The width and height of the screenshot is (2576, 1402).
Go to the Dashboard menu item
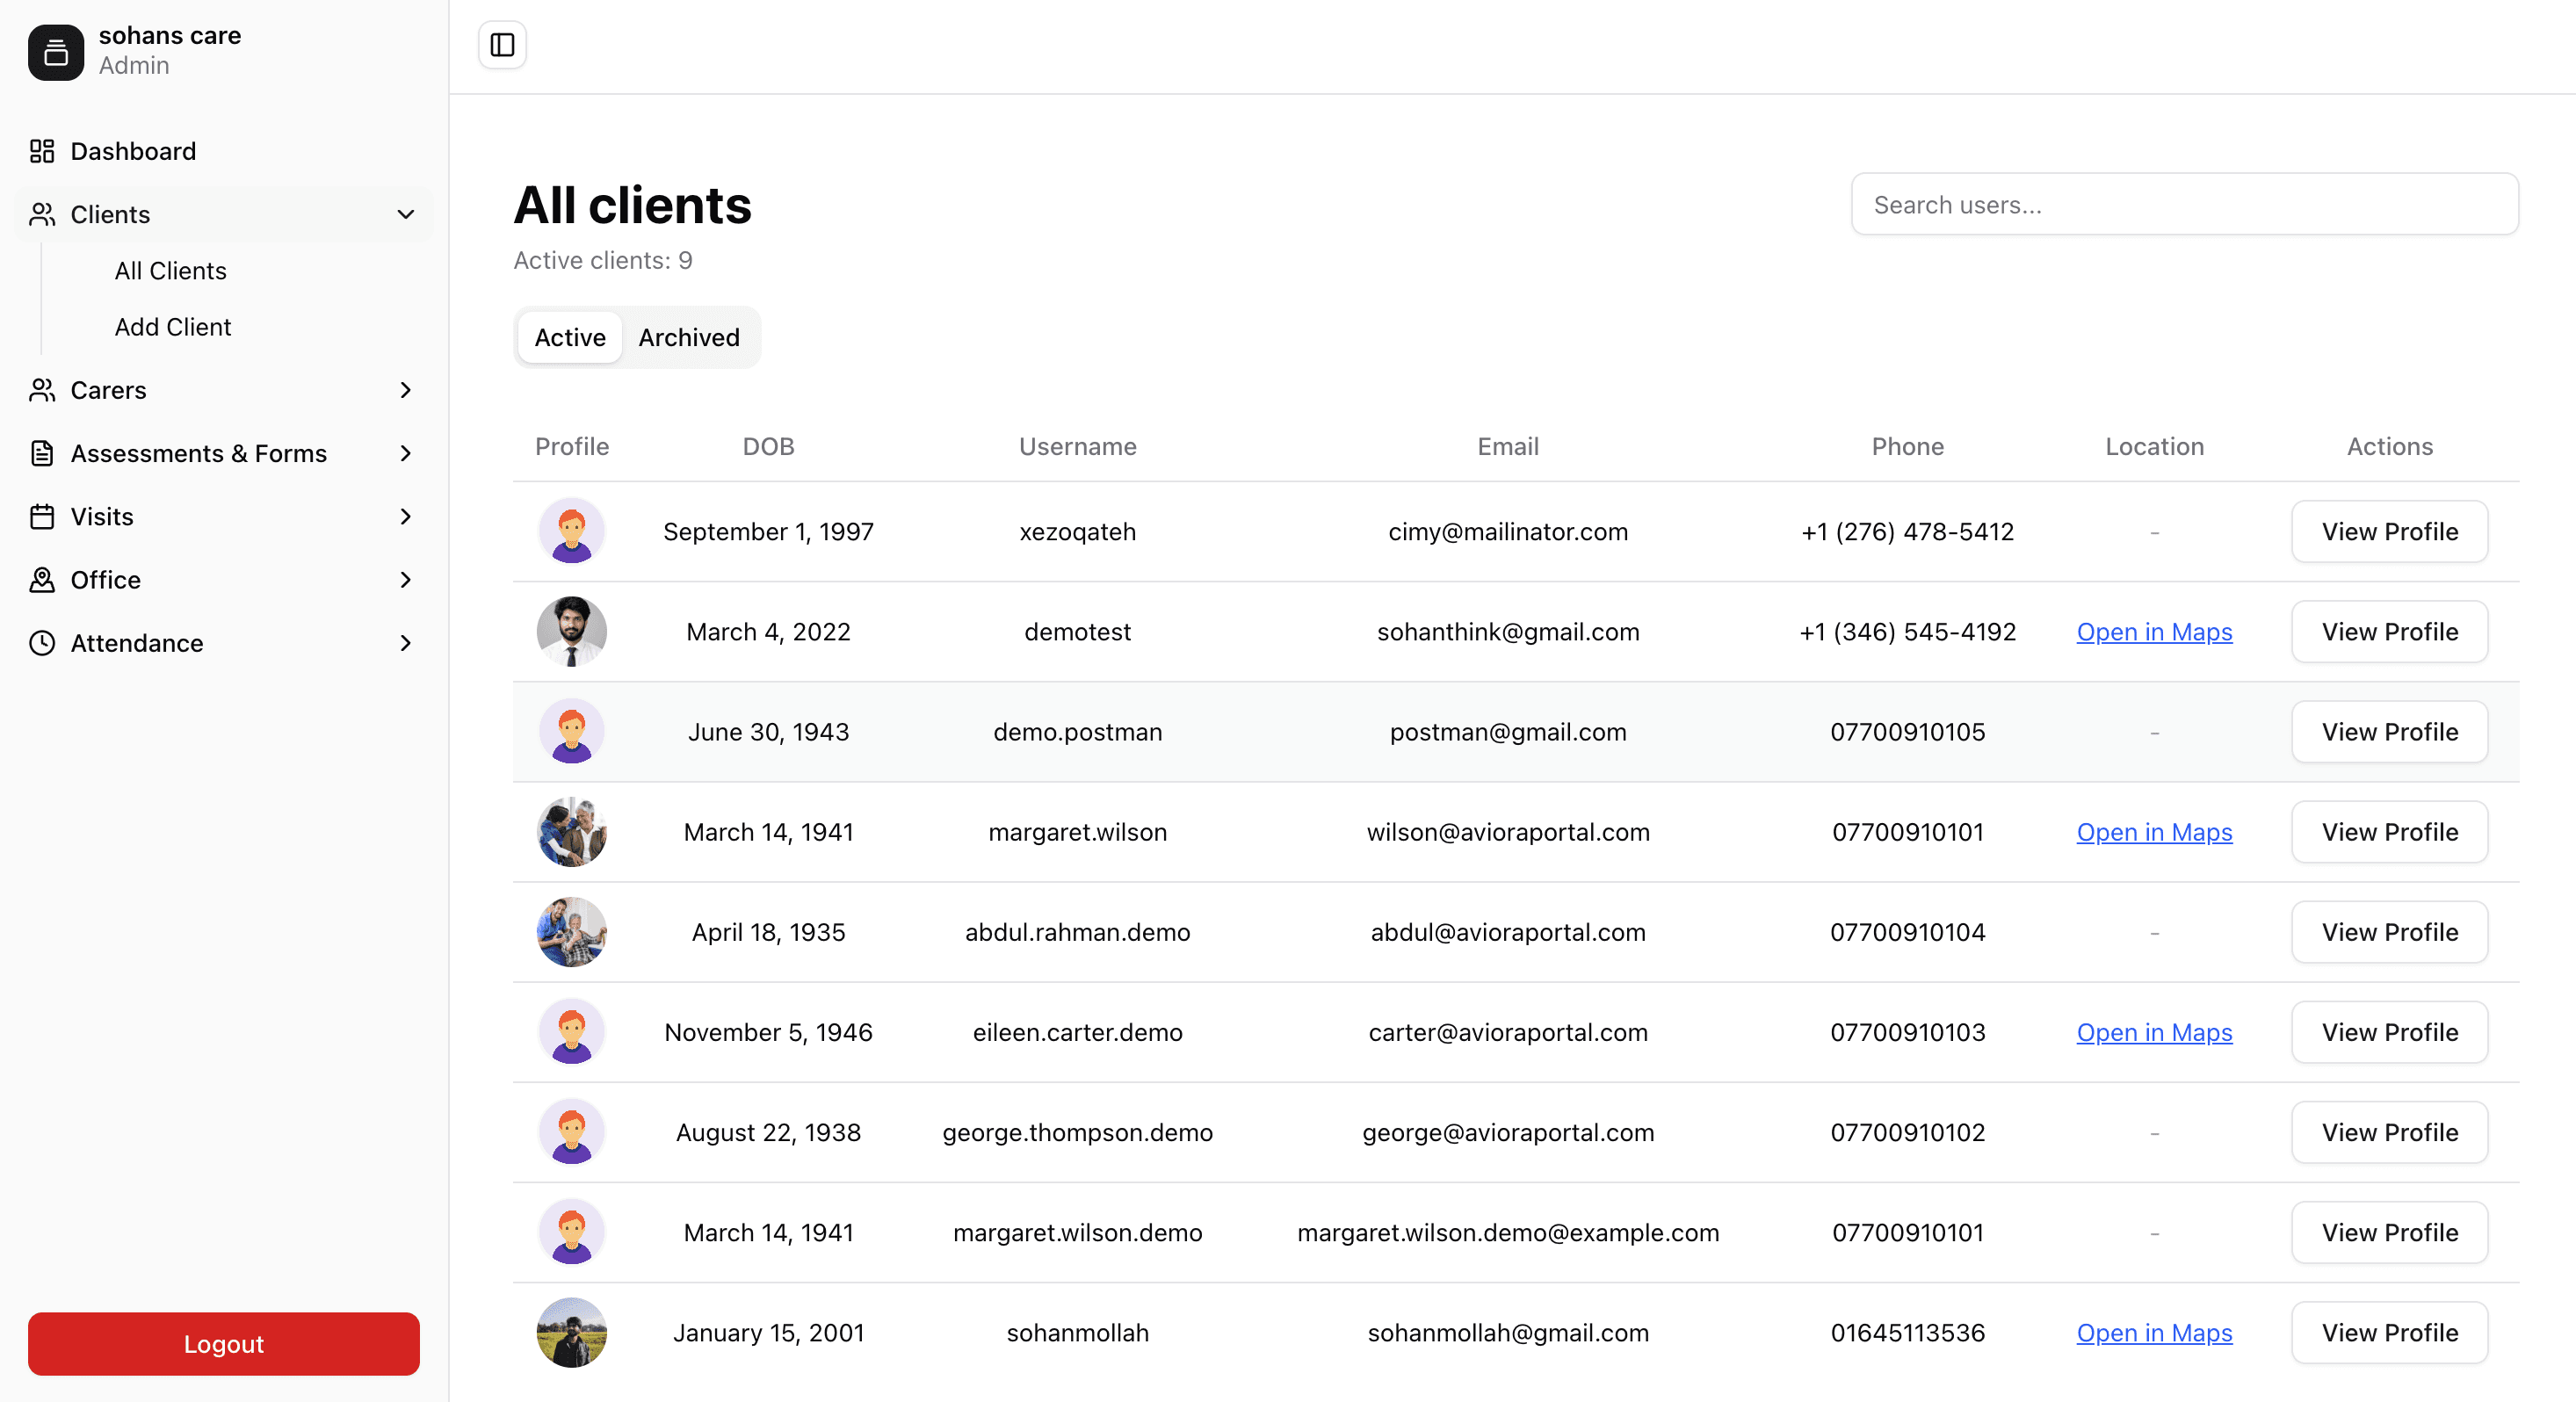click(224, 151)
